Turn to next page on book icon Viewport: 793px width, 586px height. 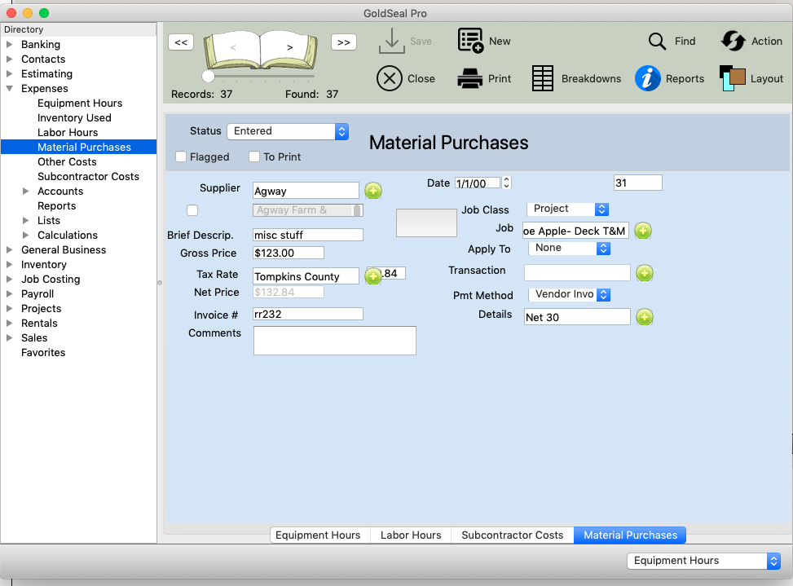290,47
